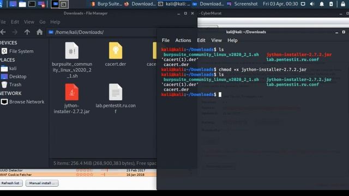Open file manager launcher in top panel
349x196 pixels.
pos(22,4)
